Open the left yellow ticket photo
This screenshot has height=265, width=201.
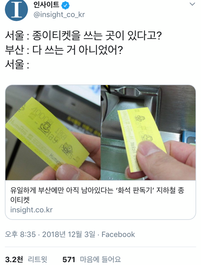point(53,132)
